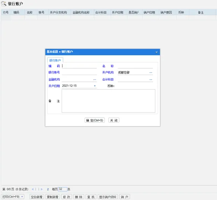Click the 每页 records count field

(x=62, y=189)
